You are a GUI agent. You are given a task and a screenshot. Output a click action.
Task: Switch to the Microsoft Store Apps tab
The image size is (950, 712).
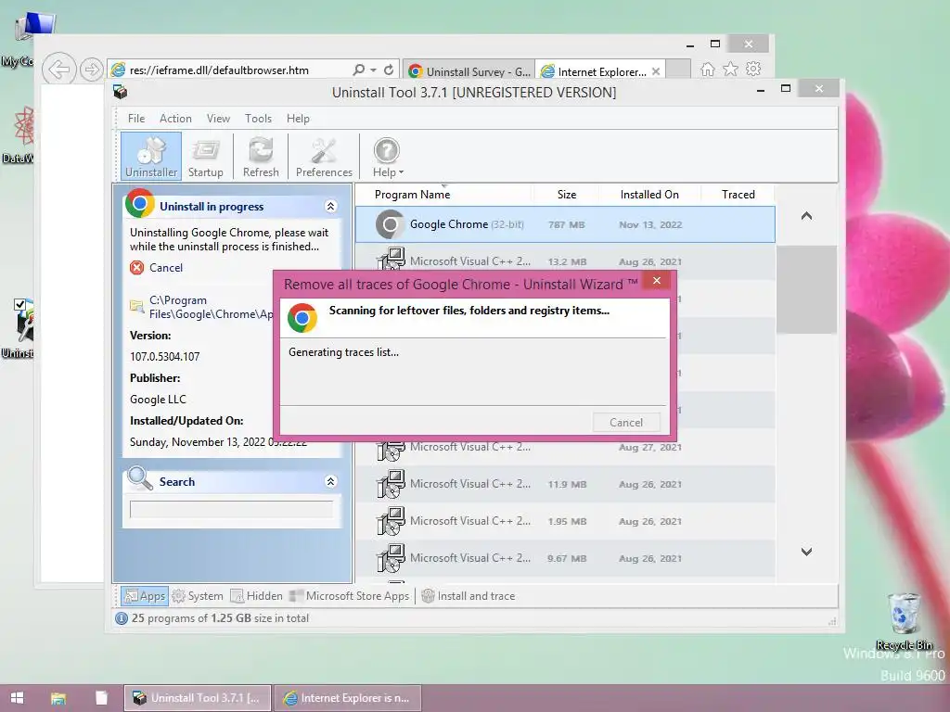coord(350,596)
